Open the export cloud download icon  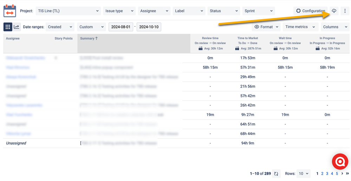334,11
